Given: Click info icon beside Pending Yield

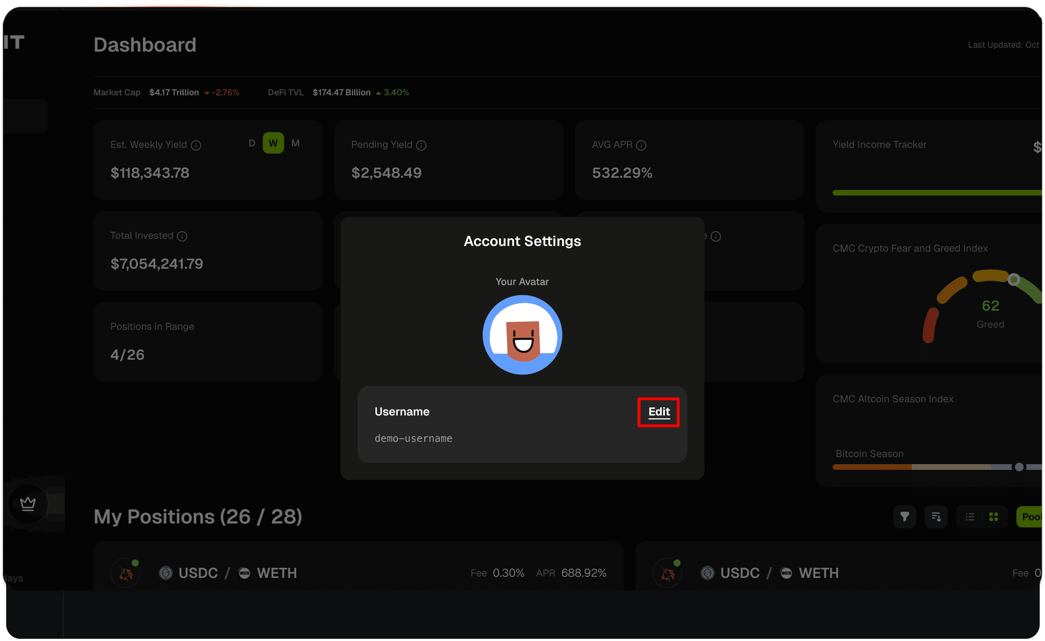Looking at the screenshot, I should (x=421, y=145).
